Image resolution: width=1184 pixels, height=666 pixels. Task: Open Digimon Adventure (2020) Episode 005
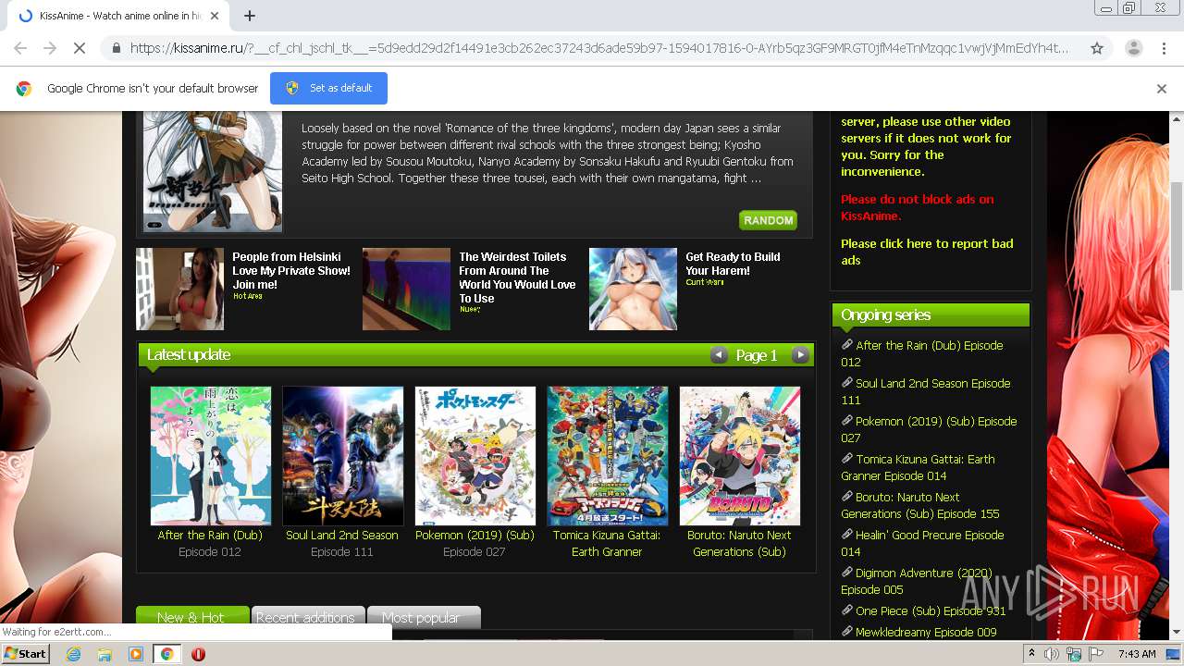(x=917, y=581)
